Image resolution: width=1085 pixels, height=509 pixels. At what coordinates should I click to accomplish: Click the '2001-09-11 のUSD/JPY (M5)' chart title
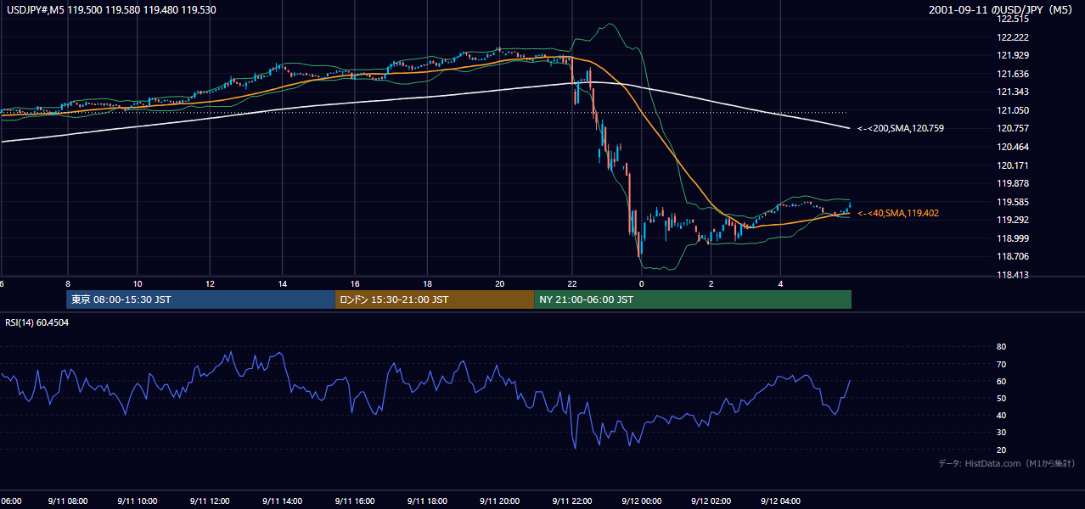1002,9
